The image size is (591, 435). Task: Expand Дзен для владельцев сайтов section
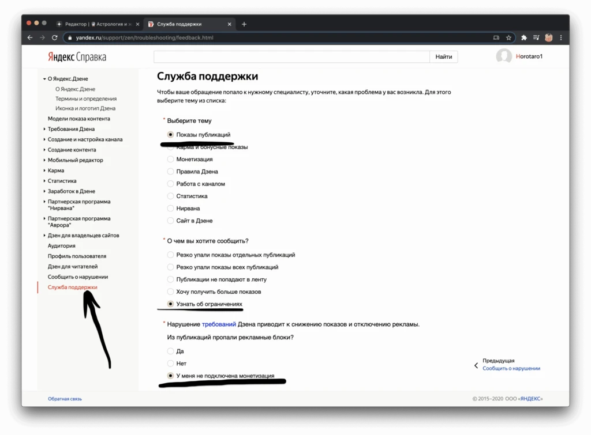click(44, 236)
